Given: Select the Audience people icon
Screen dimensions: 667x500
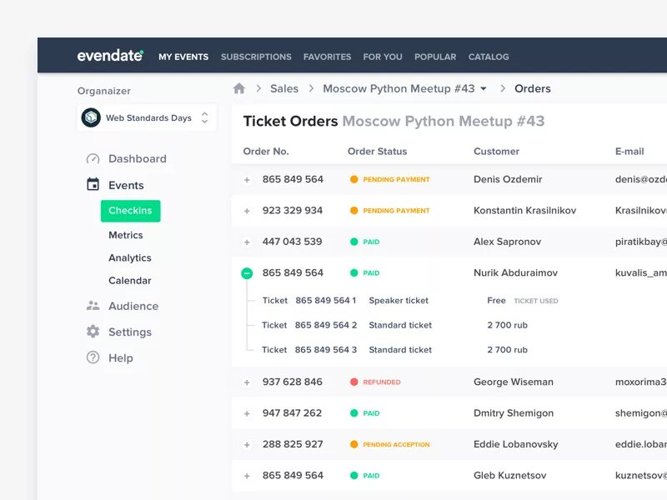Looking at the screenshot, I should point(92,306).
